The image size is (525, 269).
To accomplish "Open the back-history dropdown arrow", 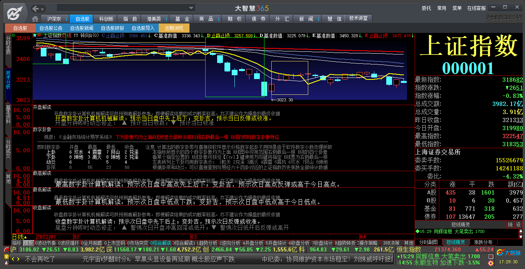I will tap(43, 8).
